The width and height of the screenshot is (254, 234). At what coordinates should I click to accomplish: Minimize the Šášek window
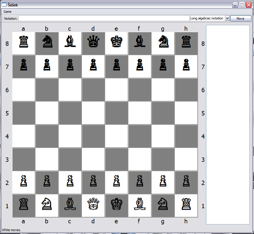tap(235, 5)
